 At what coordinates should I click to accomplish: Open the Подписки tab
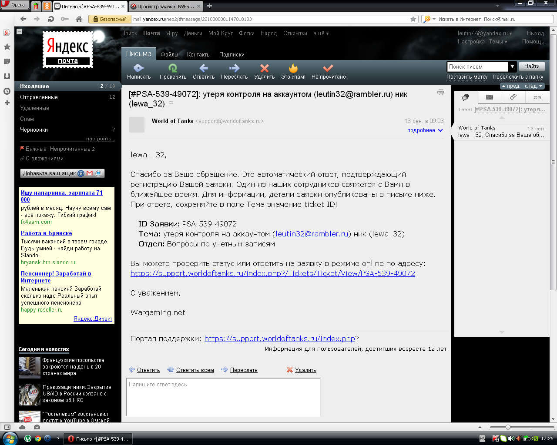tap(232, 55)
